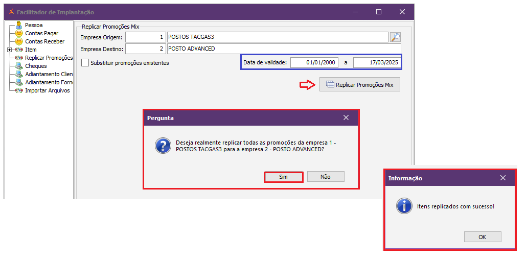The height and width of the screenshot is (260, 527).
Task: Click the Facilitador de Implantação app icon
Action: click(x=11, y=12)
